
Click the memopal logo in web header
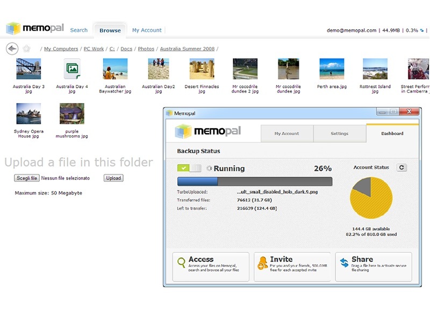35,29
